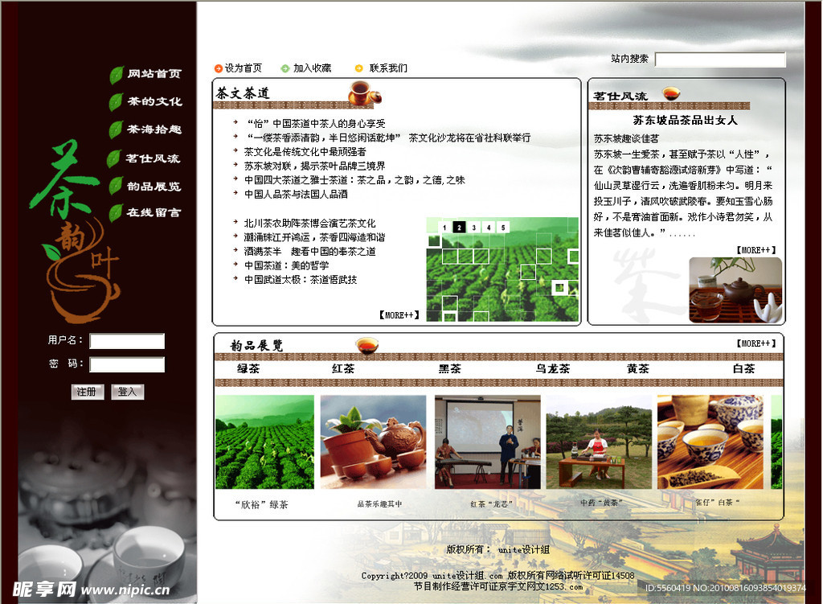Click the 注册 button
This screenshot has height=604, width=823.
pos(87,393)
